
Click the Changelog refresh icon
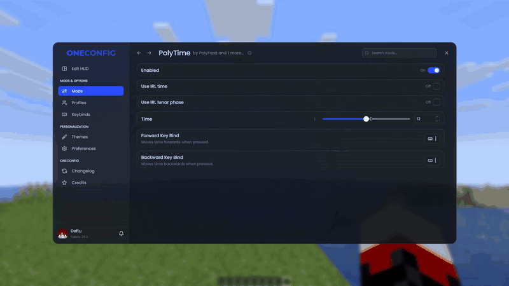pyautogui.click(x=65, y=171)
